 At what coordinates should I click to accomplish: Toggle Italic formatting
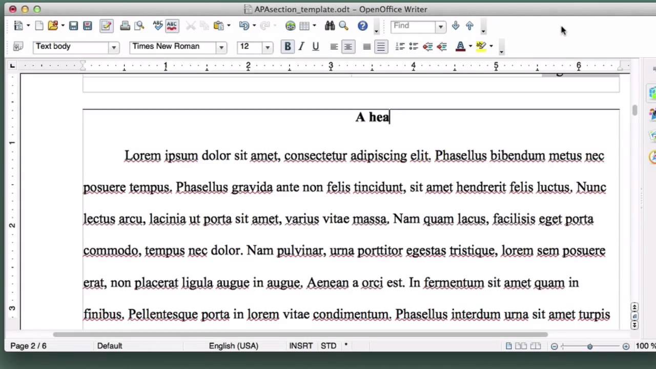tap(301, 47)
